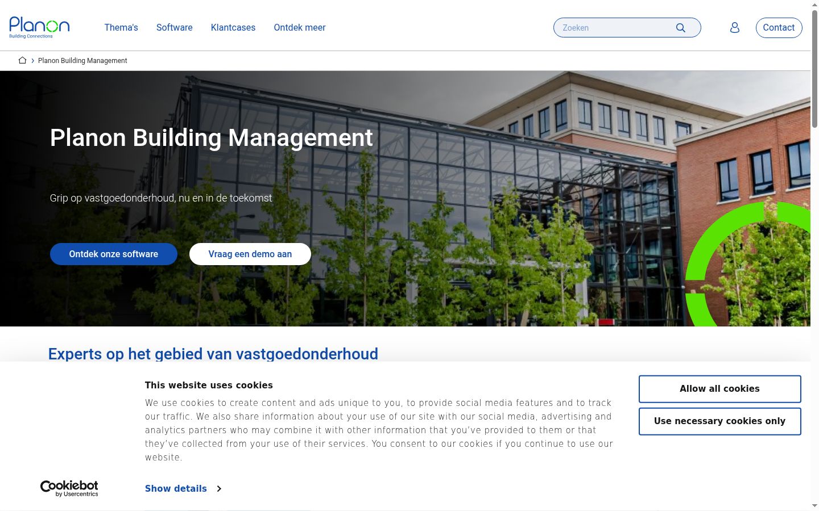
Task: Click 'Experts op het gebied van vastgoedonderhoud' heading
Action: coord(213,354)
